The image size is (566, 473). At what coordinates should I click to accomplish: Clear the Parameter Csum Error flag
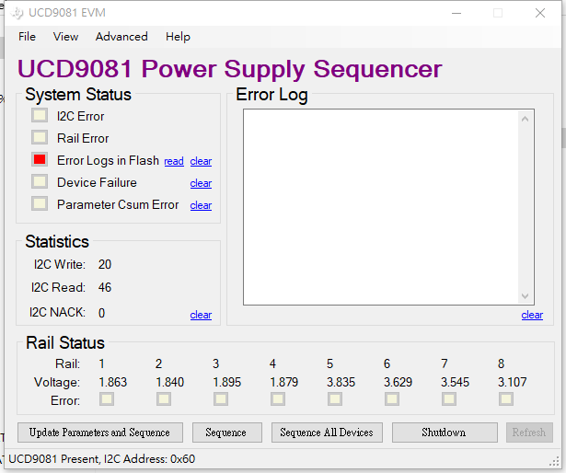click(x=201, y=205)
